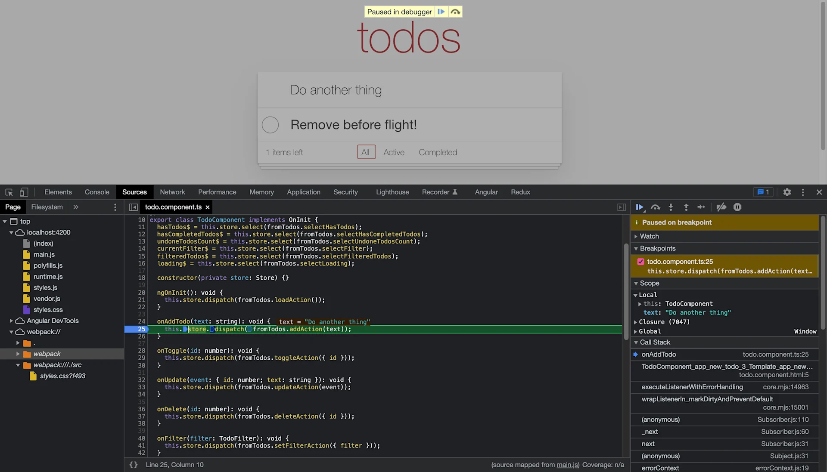Image resolution: width=827 pixels, height=472 pixels.
Task: Open the Filesystem tab in Sources
Action: (x=47, y=207)
